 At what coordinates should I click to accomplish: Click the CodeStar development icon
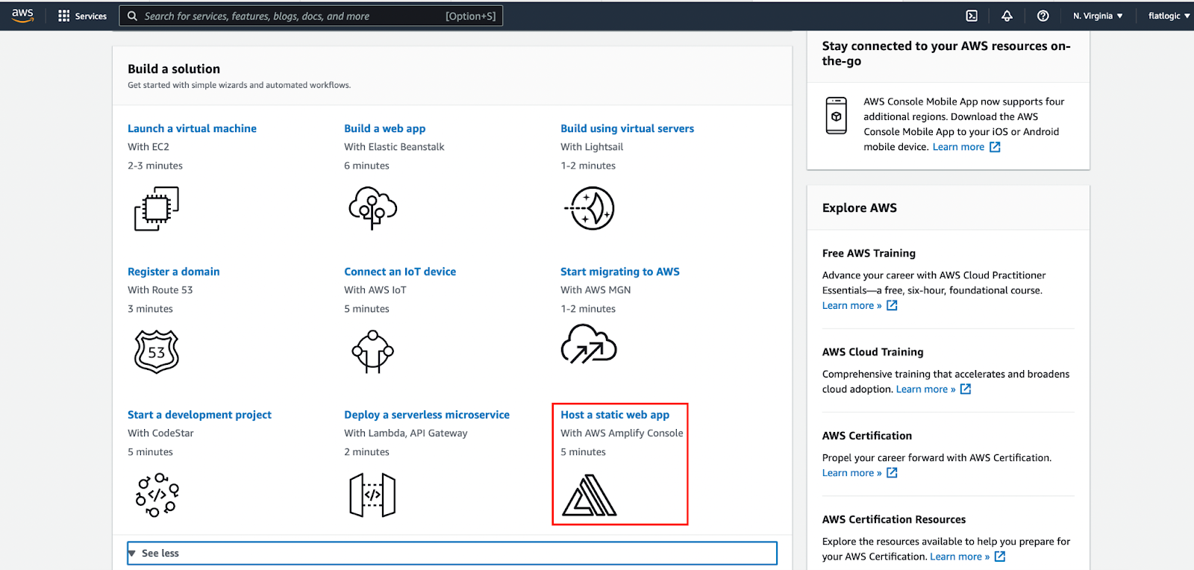point(157,495)
